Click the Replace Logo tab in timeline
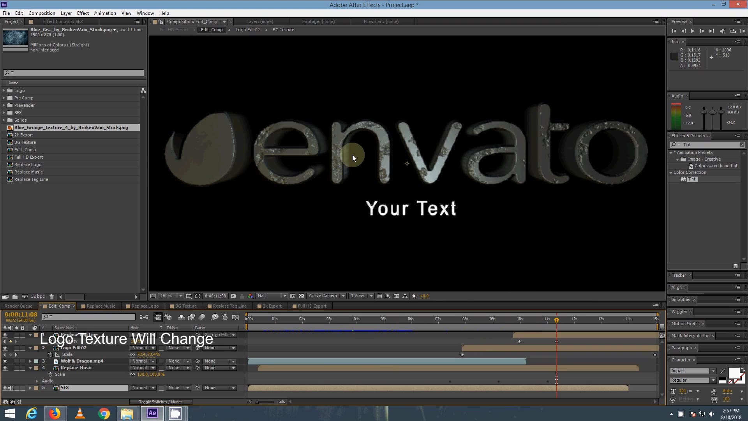 point(145,306)
